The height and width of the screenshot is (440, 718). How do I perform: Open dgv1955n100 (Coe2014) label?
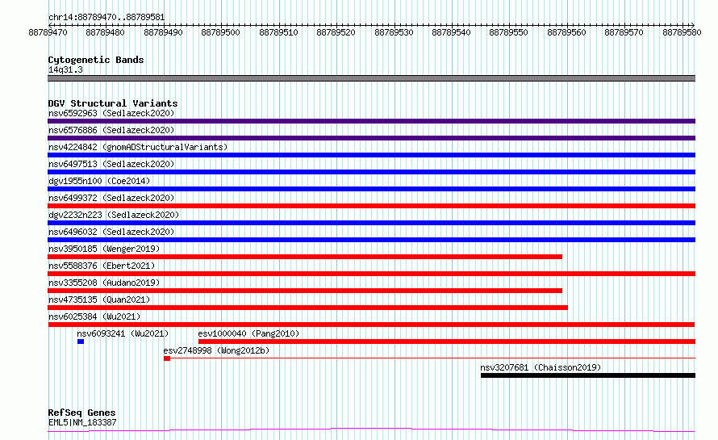pyautogui.click(x=99, y=181)
